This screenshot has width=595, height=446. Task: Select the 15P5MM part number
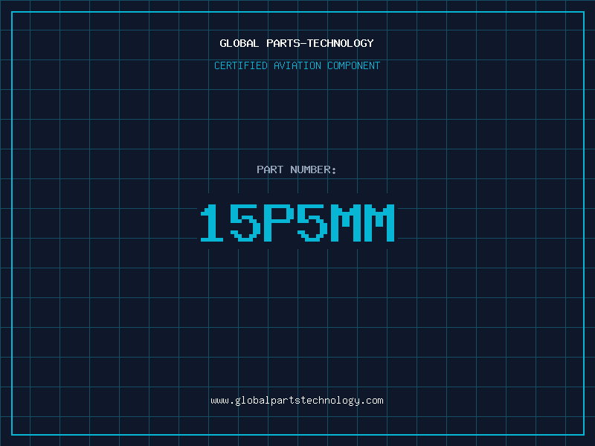coord(297,222)
